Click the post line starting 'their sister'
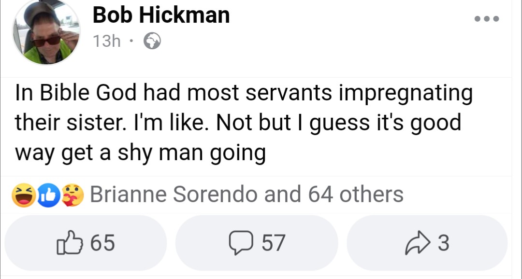Image resolution: width=522 pixels, height=279 pixels. [x=238, y=124]
